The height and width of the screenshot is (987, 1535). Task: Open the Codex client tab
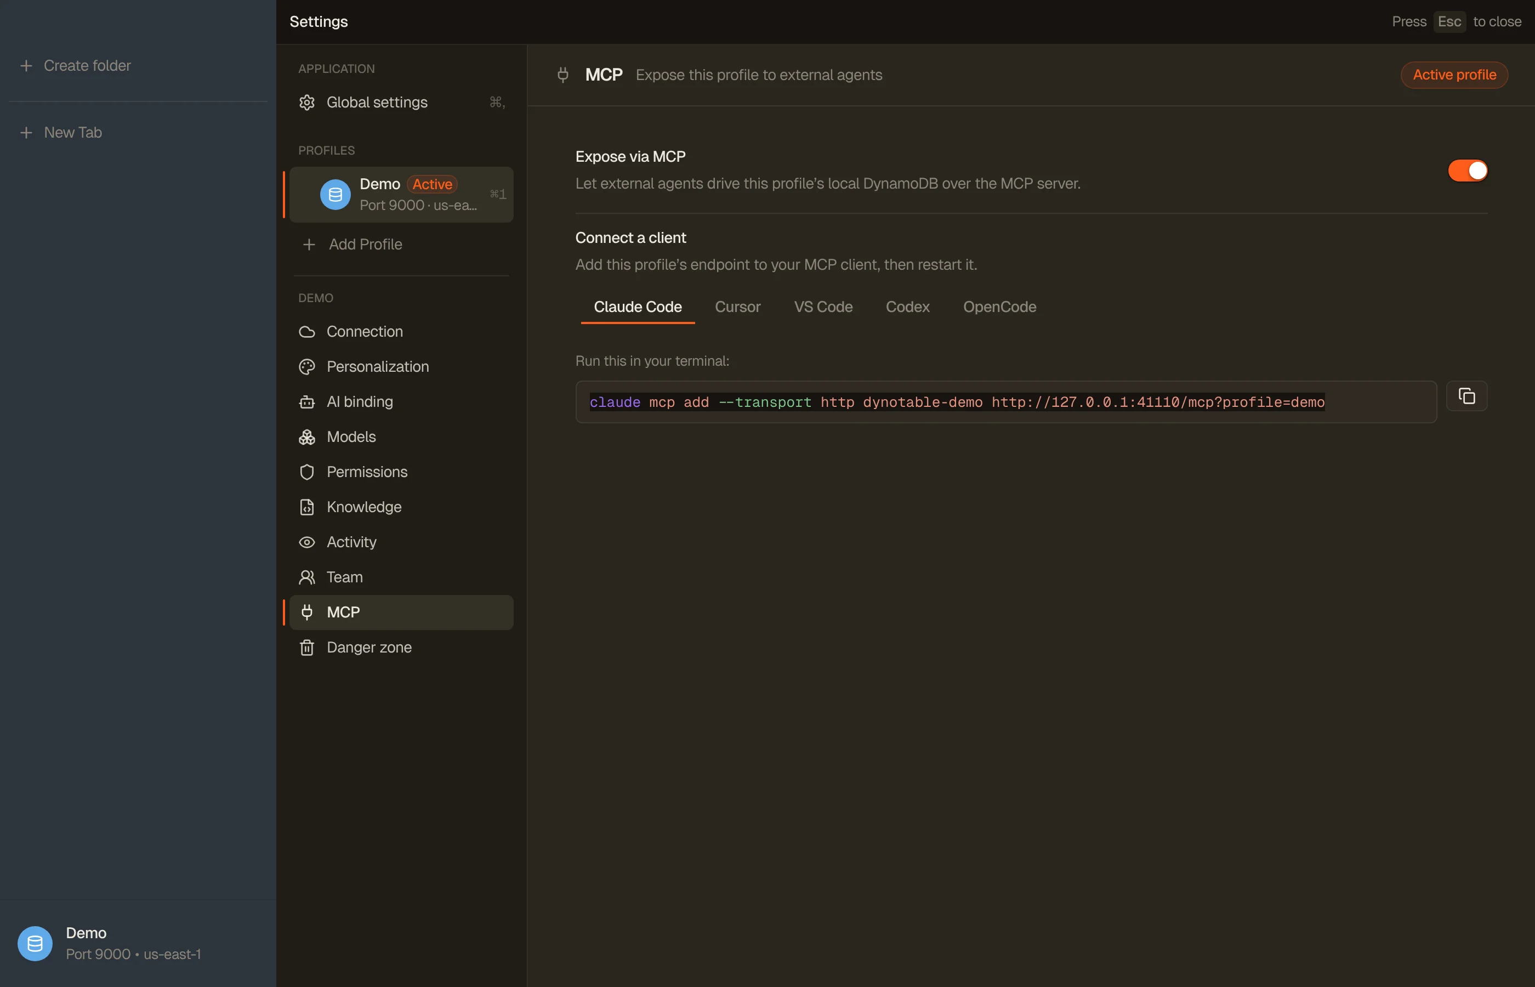(x=907, y=307)
